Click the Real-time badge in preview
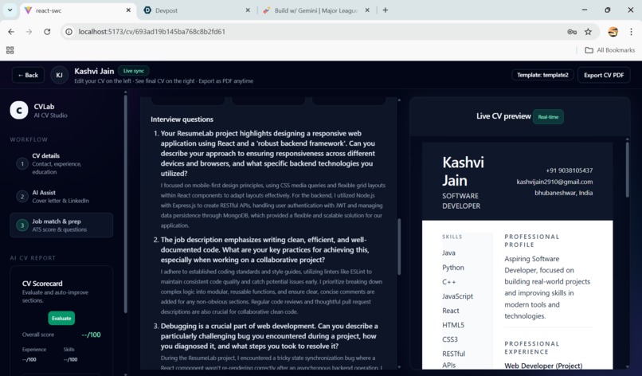The image size is (642, 376). pos(548,117)
